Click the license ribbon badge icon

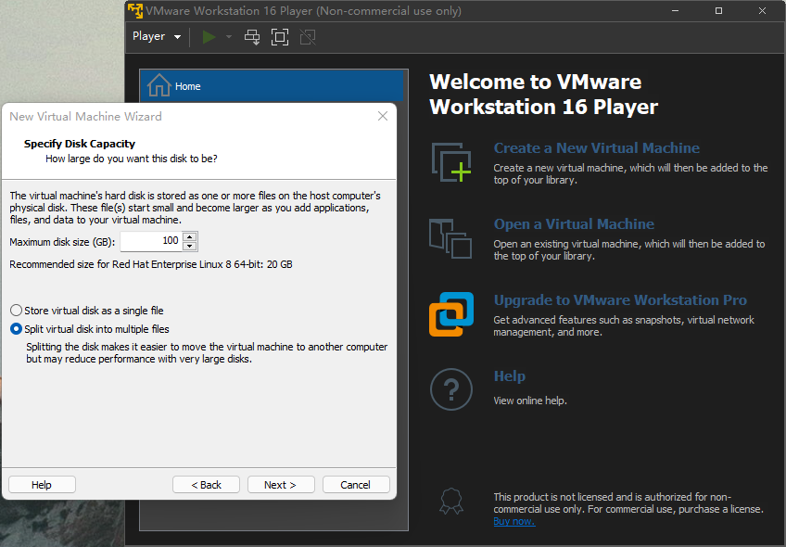(451, 502)
